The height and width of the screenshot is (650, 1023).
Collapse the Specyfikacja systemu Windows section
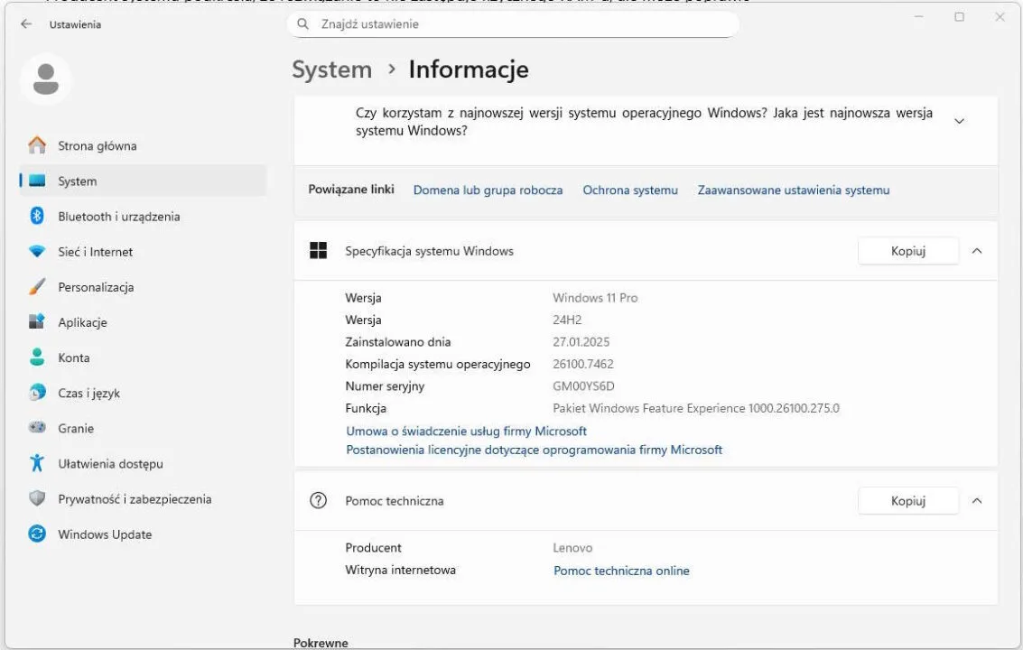click(976, 251)
